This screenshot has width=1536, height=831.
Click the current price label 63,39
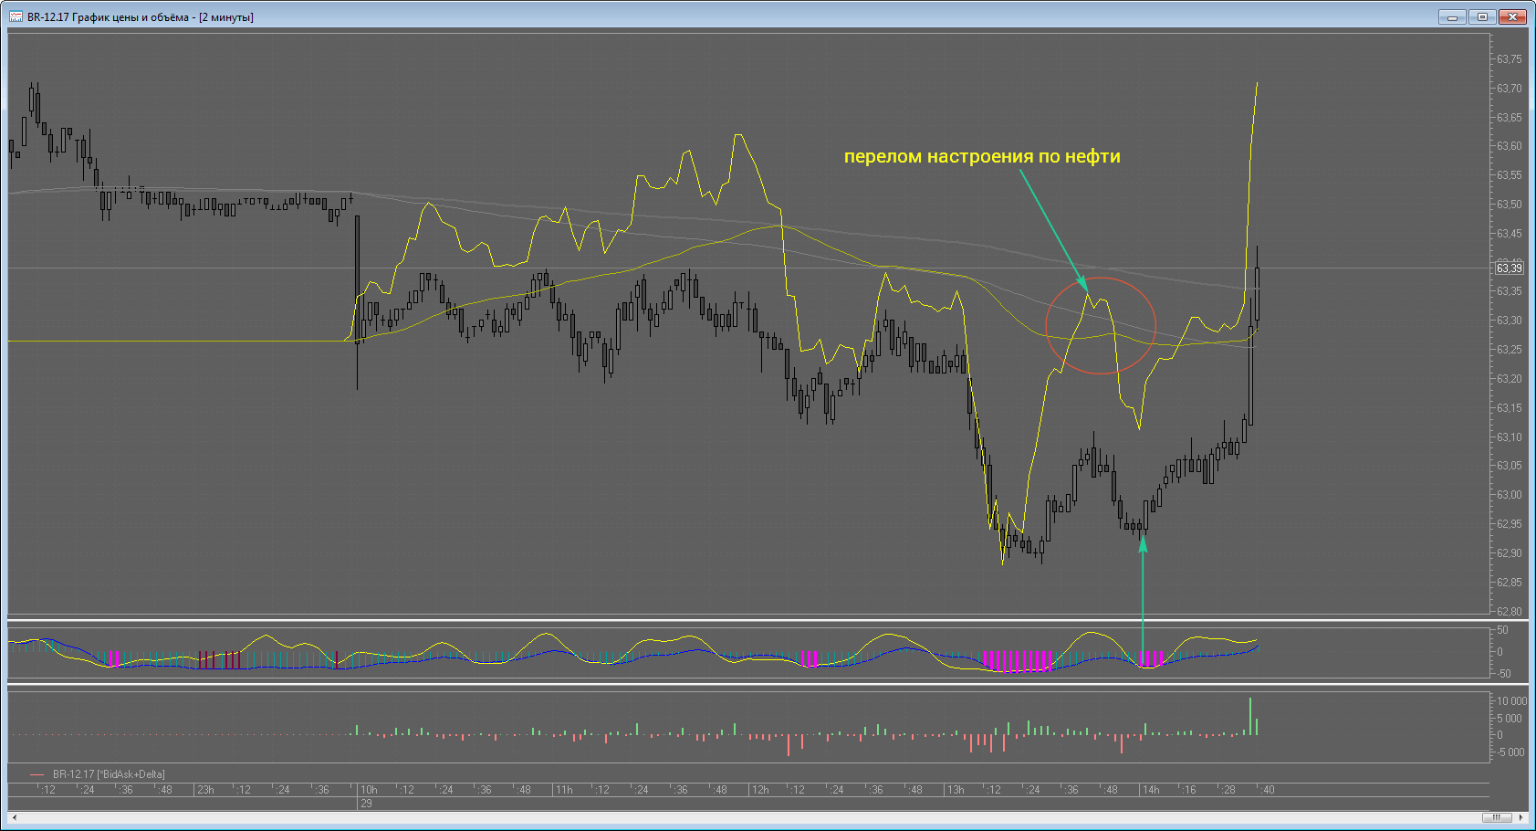click(1510, 268)
